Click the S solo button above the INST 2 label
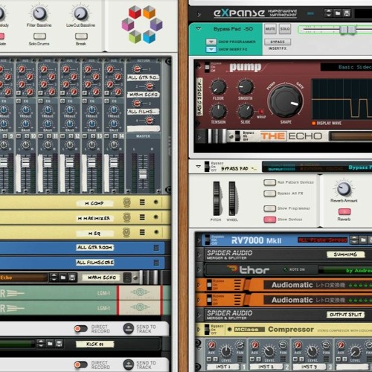The width and height of the screenshot is (372, 372). (259, 359)
